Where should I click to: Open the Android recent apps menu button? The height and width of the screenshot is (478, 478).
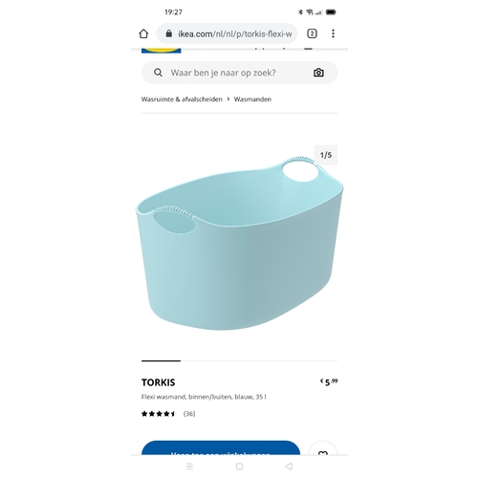click(189, 467)
